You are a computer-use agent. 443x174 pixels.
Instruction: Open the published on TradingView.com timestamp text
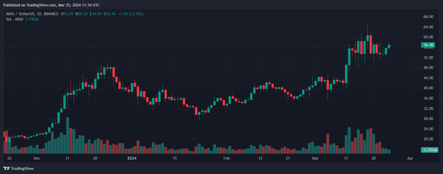tap(51, 5)
